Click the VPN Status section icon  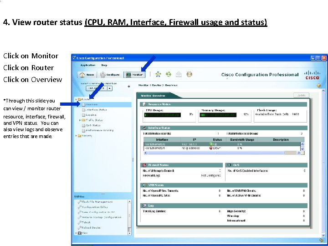click(144, 185)
